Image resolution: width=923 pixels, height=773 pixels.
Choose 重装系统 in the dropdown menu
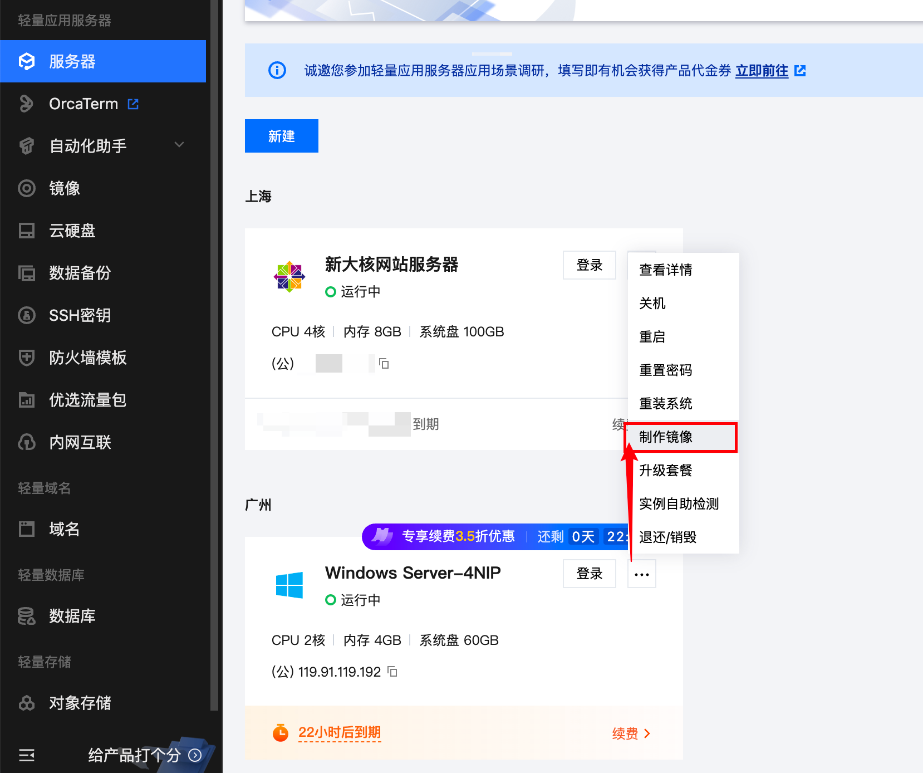pos(666,404)
